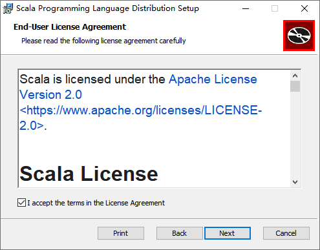The width and height of the screenshot is (320, 250).
Task: Close the setup window
Action: (304, 8)
